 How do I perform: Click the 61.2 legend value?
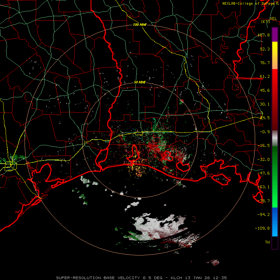click(x=265, y=77)
